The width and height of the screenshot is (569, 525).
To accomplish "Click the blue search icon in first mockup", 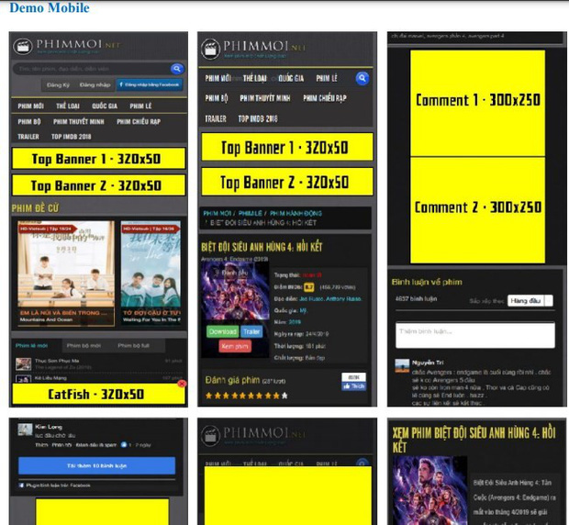I will [176, 69].
